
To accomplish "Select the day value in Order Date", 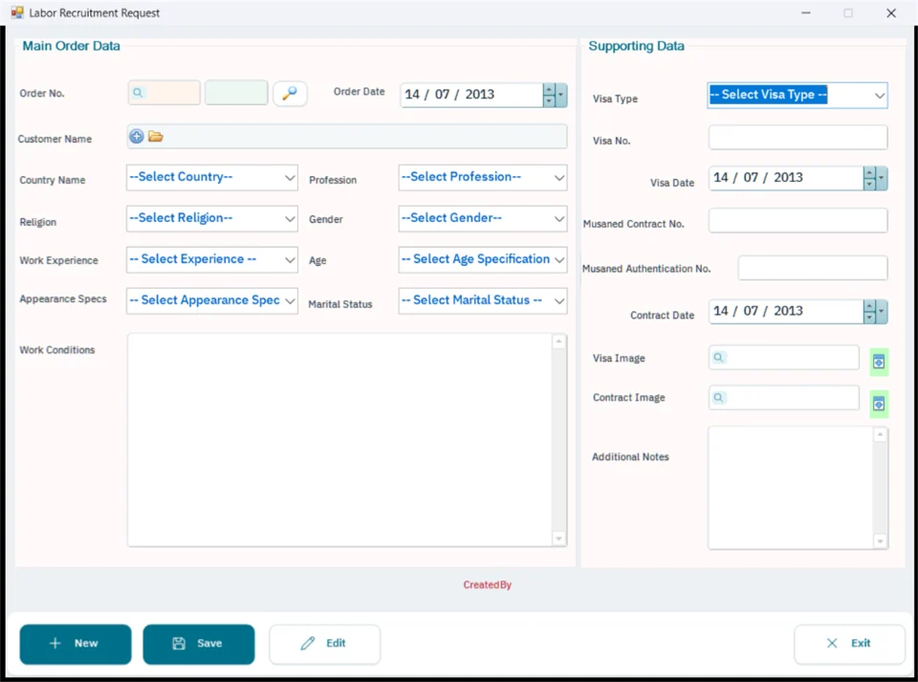I will 412,95.
